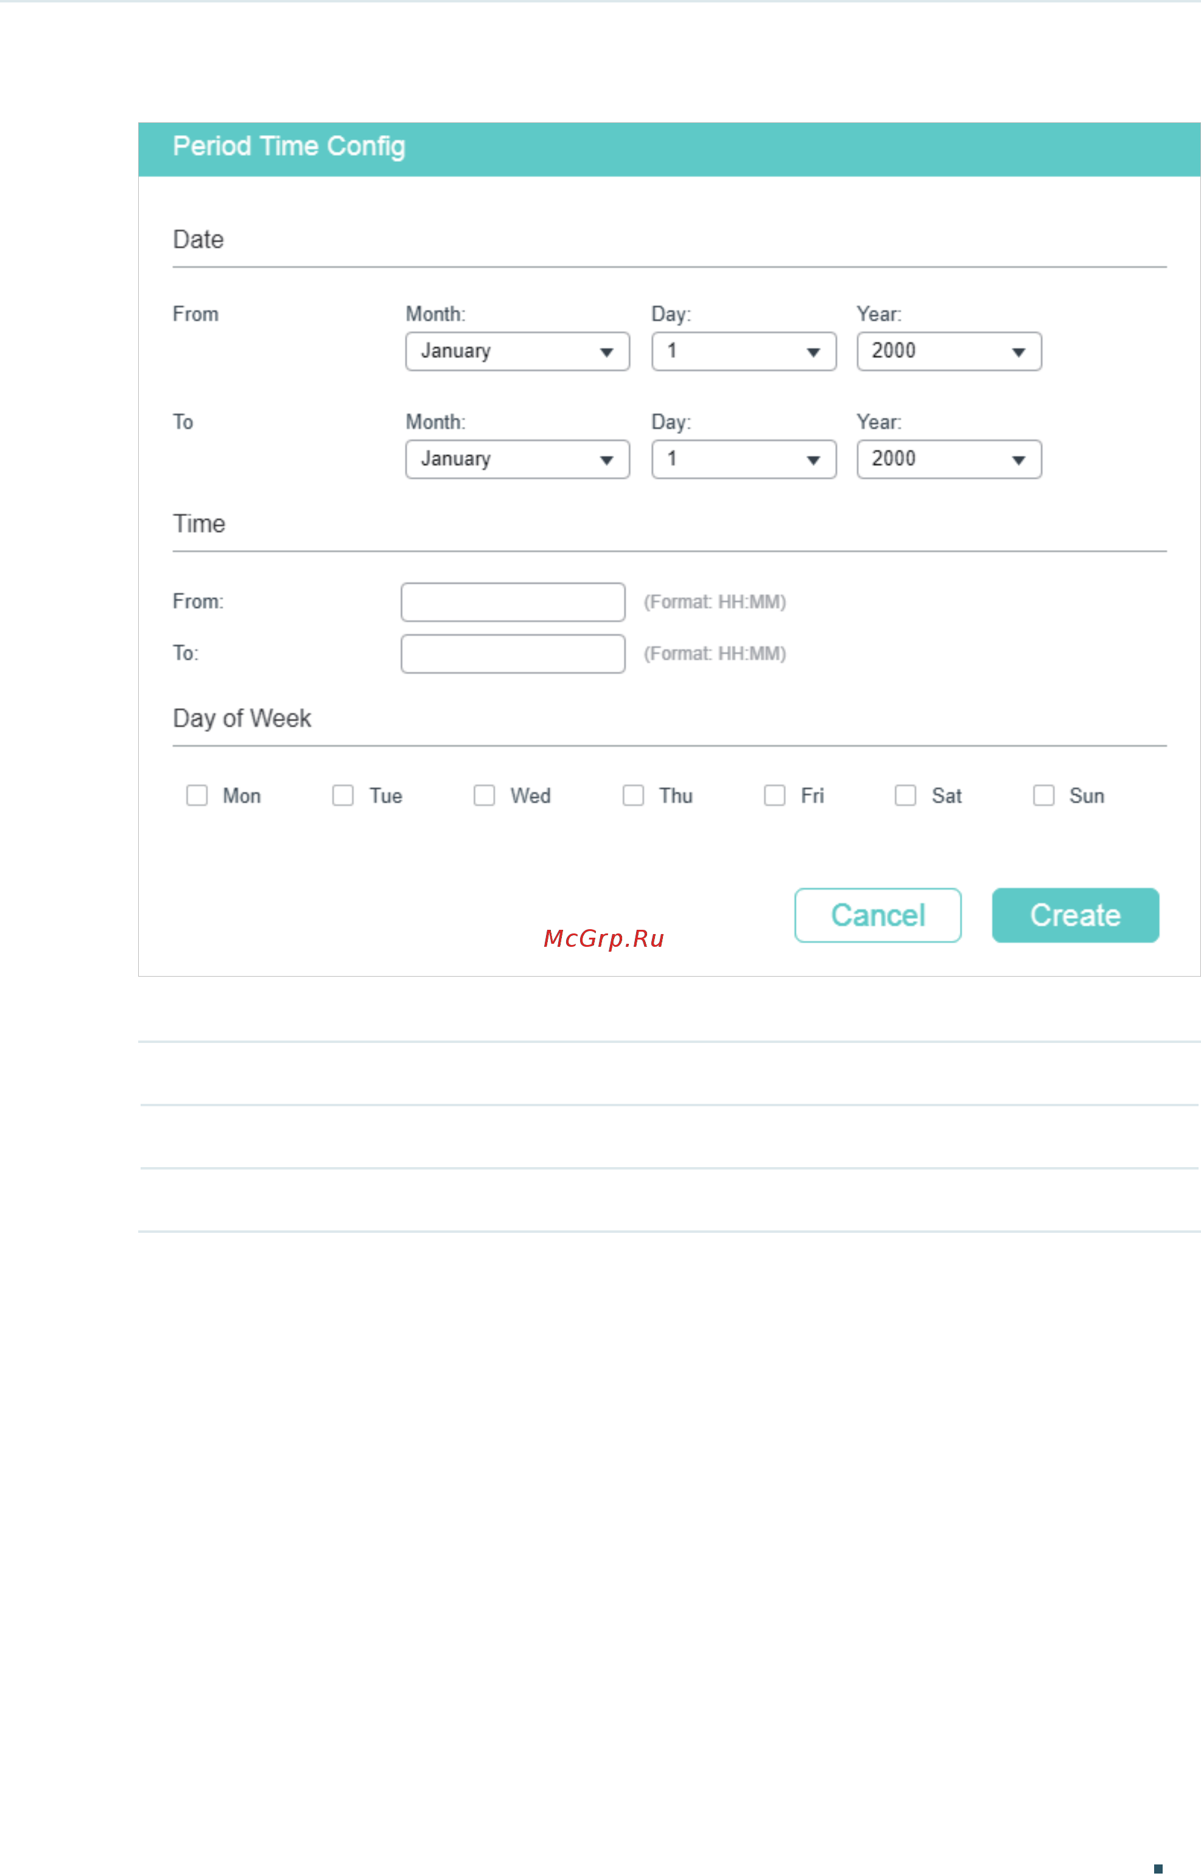Check the Tue checkbox
The image size is (1201, 1876).
click(343, 795)
